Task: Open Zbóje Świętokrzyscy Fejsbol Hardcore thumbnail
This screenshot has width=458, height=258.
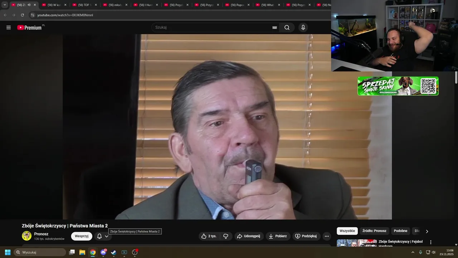Action: point(357,243)
